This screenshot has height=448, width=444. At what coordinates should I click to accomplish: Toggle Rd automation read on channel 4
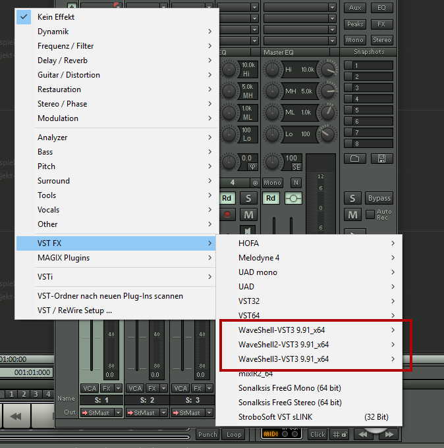point(227,198)
